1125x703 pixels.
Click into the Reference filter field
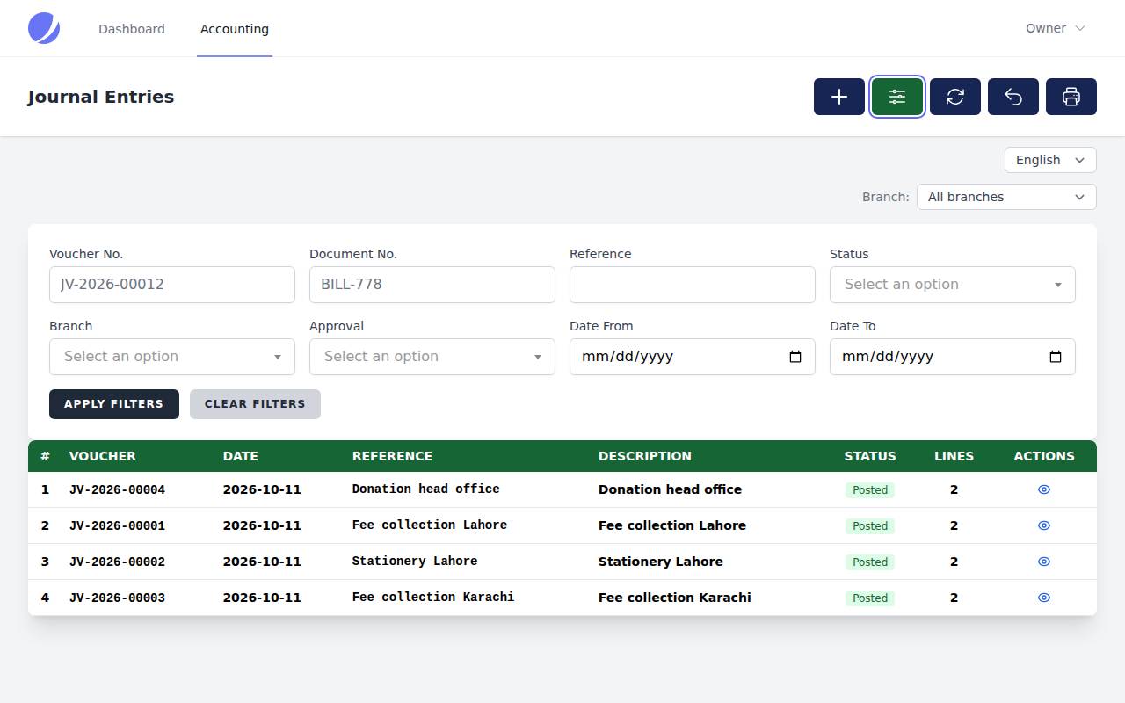(x=693, y=285)
